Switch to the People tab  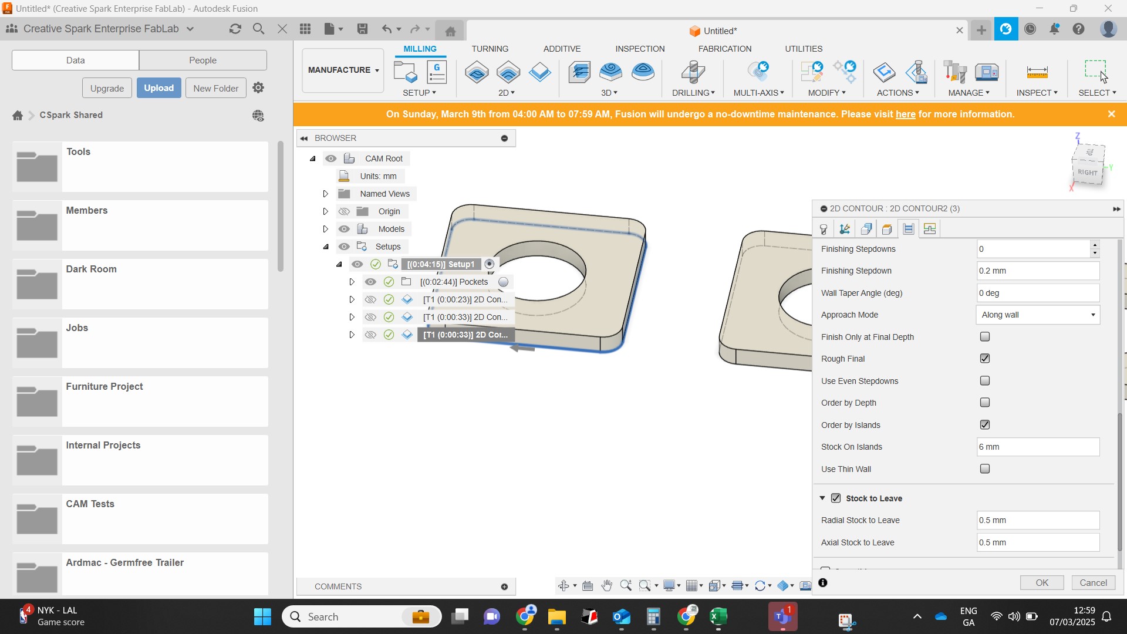point(203,60)
